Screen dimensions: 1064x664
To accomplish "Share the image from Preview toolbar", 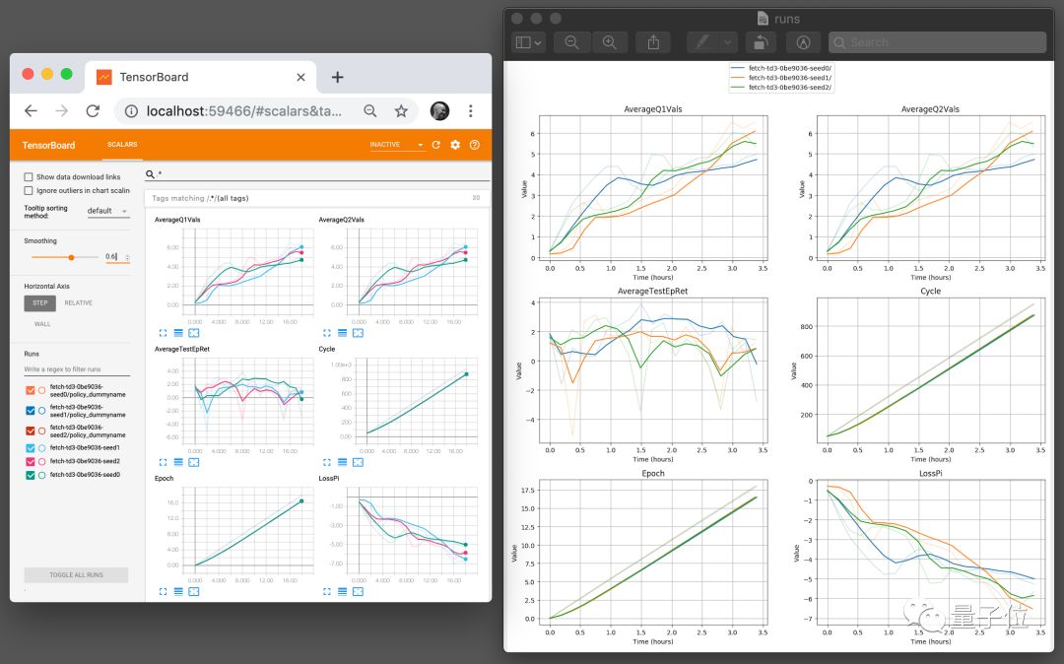I will coord(653,42).
